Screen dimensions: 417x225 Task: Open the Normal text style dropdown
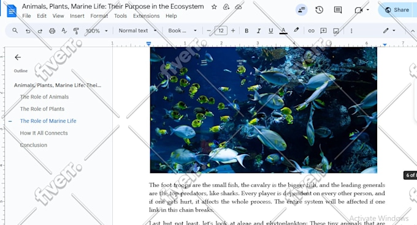click(x=137, y=31)
